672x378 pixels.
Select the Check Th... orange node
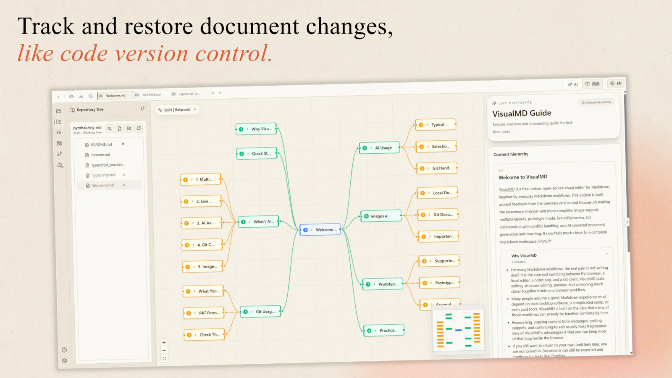click(x=205, y=335)
